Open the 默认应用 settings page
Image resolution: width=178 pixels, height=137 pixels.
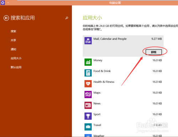[16, 67]
